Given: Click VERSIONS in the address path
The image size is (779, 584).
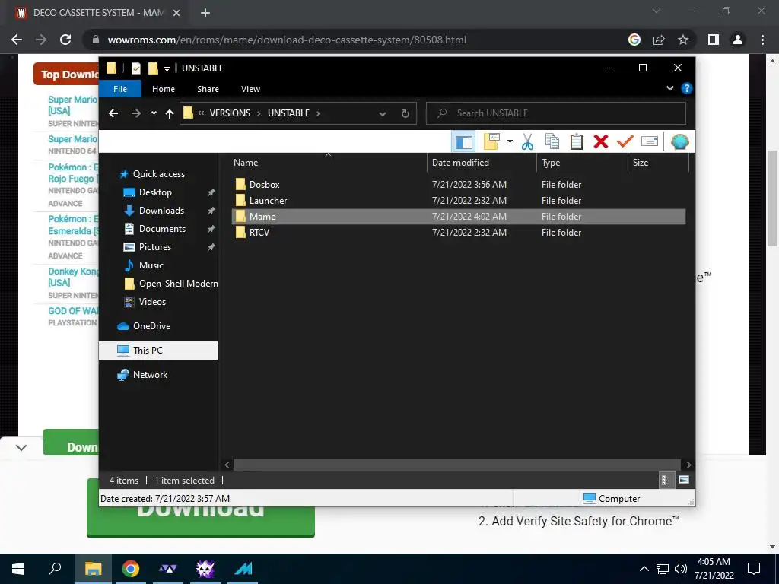Looking at the screenshot, I should coord(230,113).
